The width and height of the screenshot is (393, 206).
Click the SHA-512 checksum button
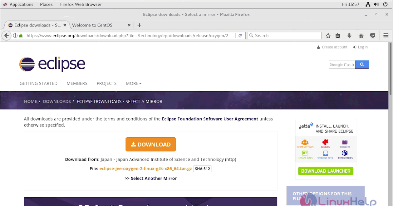202,169
